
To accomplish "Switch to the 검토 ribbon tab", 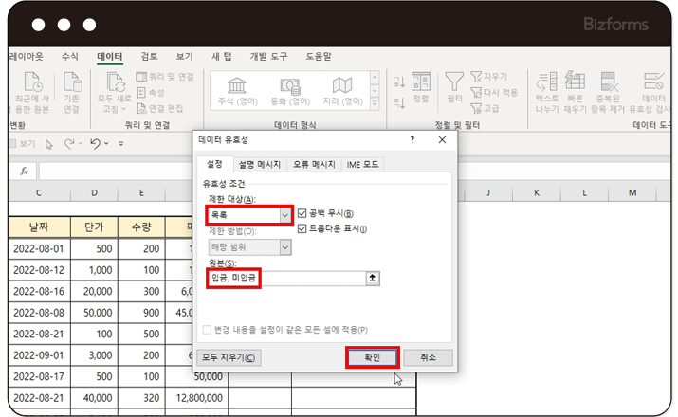I will (149, 57).
